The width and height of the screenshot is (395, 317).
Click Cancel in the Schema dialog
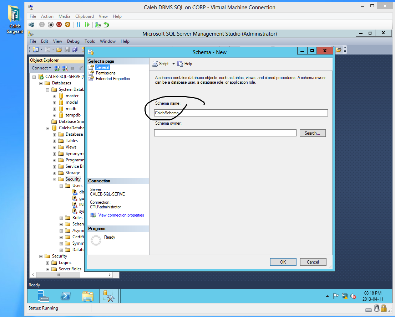click(x=313, y=262)
